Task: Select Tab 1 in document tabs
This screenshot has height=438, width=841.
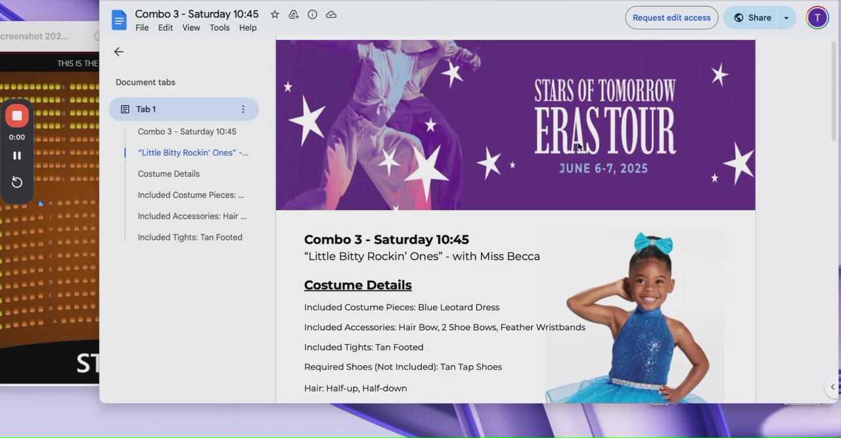Action: pos(184,109)
